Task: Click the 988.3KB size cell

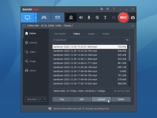Action: pyautogui.click(x=122, y=84)
